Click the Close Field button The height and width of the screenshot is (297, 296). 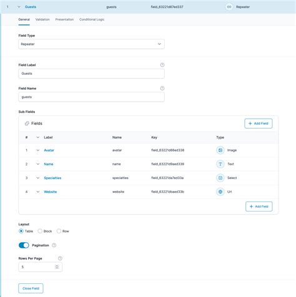tap(31, 288)
